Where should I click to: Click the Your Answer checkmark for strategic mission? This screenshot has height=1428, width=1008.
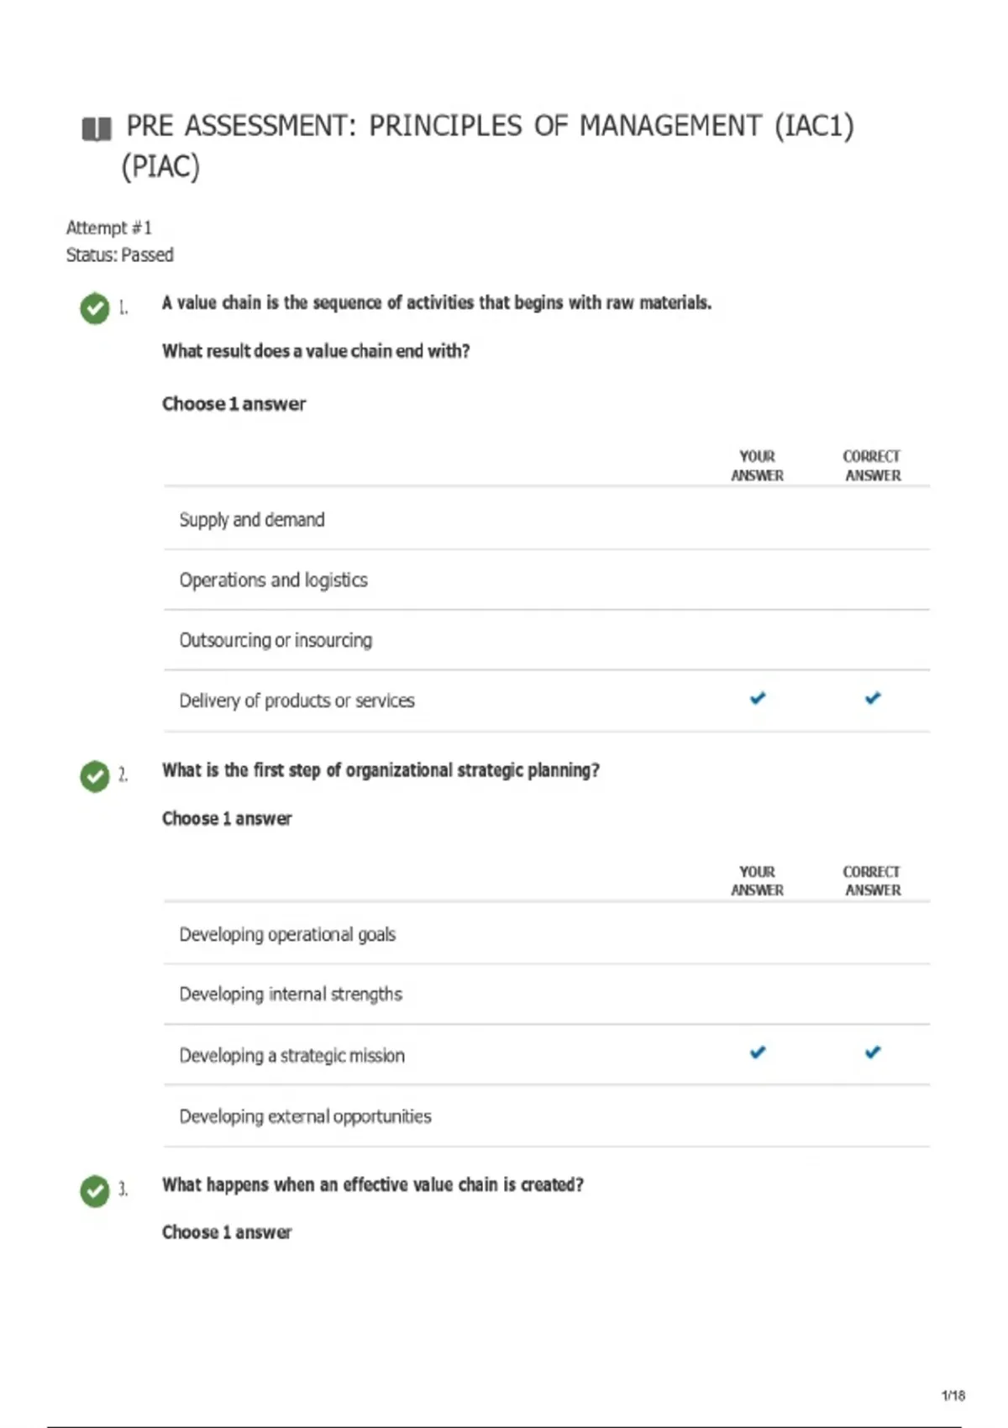(x=758, y=1052)
